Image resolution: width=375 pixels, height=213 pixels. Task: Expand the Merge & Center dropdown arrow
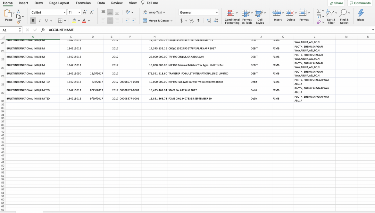pos(171,21)
